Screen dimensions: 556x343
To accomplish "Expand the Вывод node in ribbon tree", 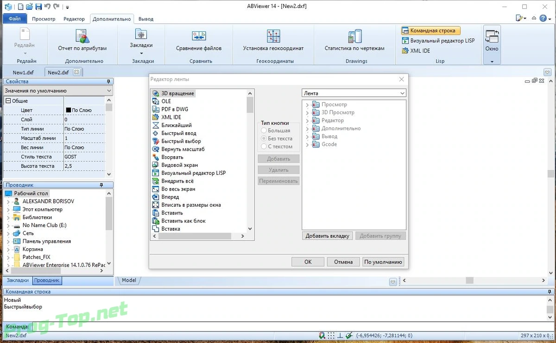I will (307, 137).
